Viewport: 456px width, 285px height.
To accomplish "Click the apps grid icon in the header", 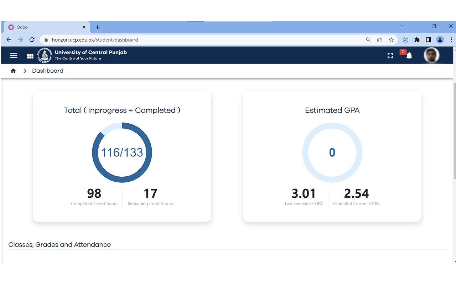I will 30,55.
